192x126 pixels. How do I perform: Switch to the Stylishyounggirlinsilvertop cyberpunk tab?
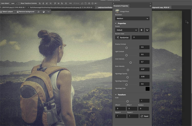(x=62, y=7)
